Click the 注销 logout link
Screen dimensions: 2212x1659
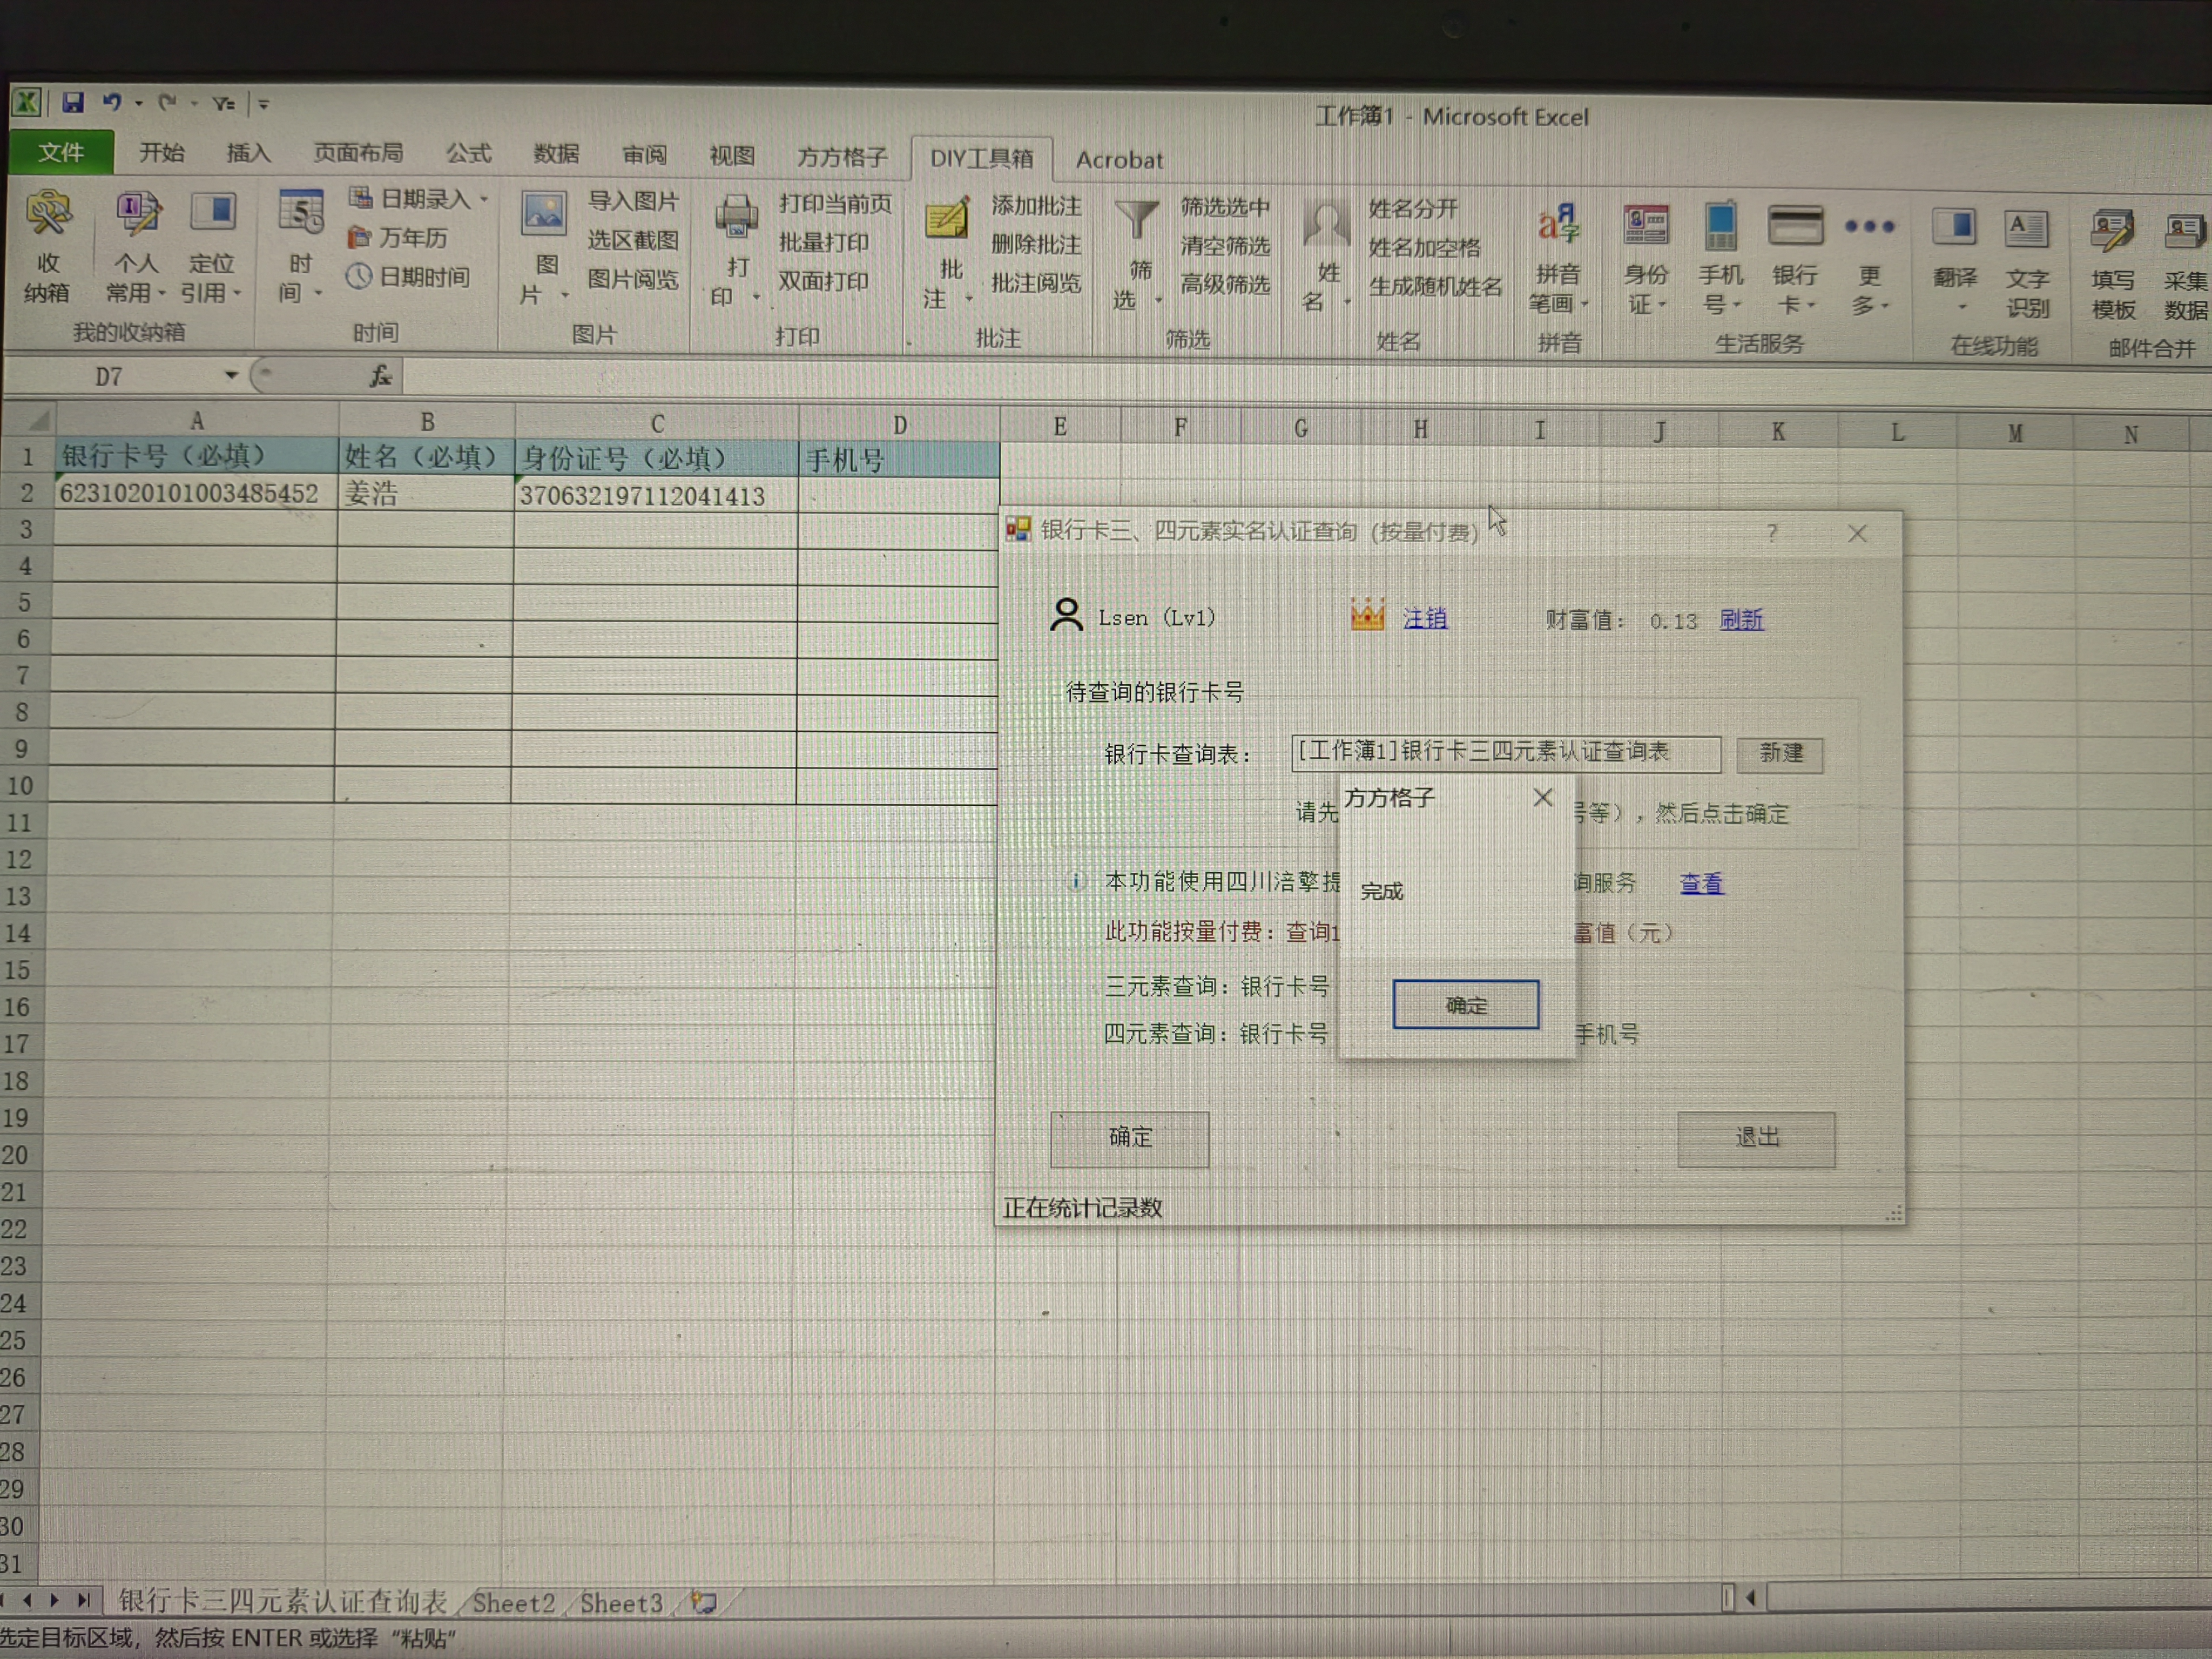click(1424, 619)
